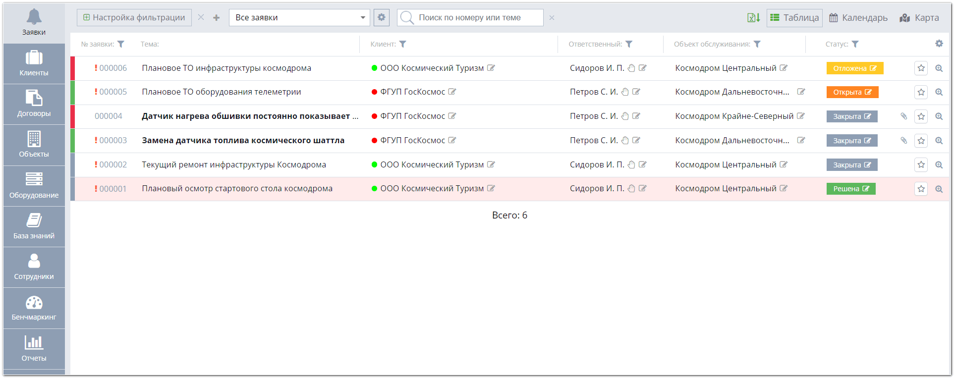This screenshot has width=954, height=378.
Task: Star request 000003 as favorite
Action: point(921,141)
